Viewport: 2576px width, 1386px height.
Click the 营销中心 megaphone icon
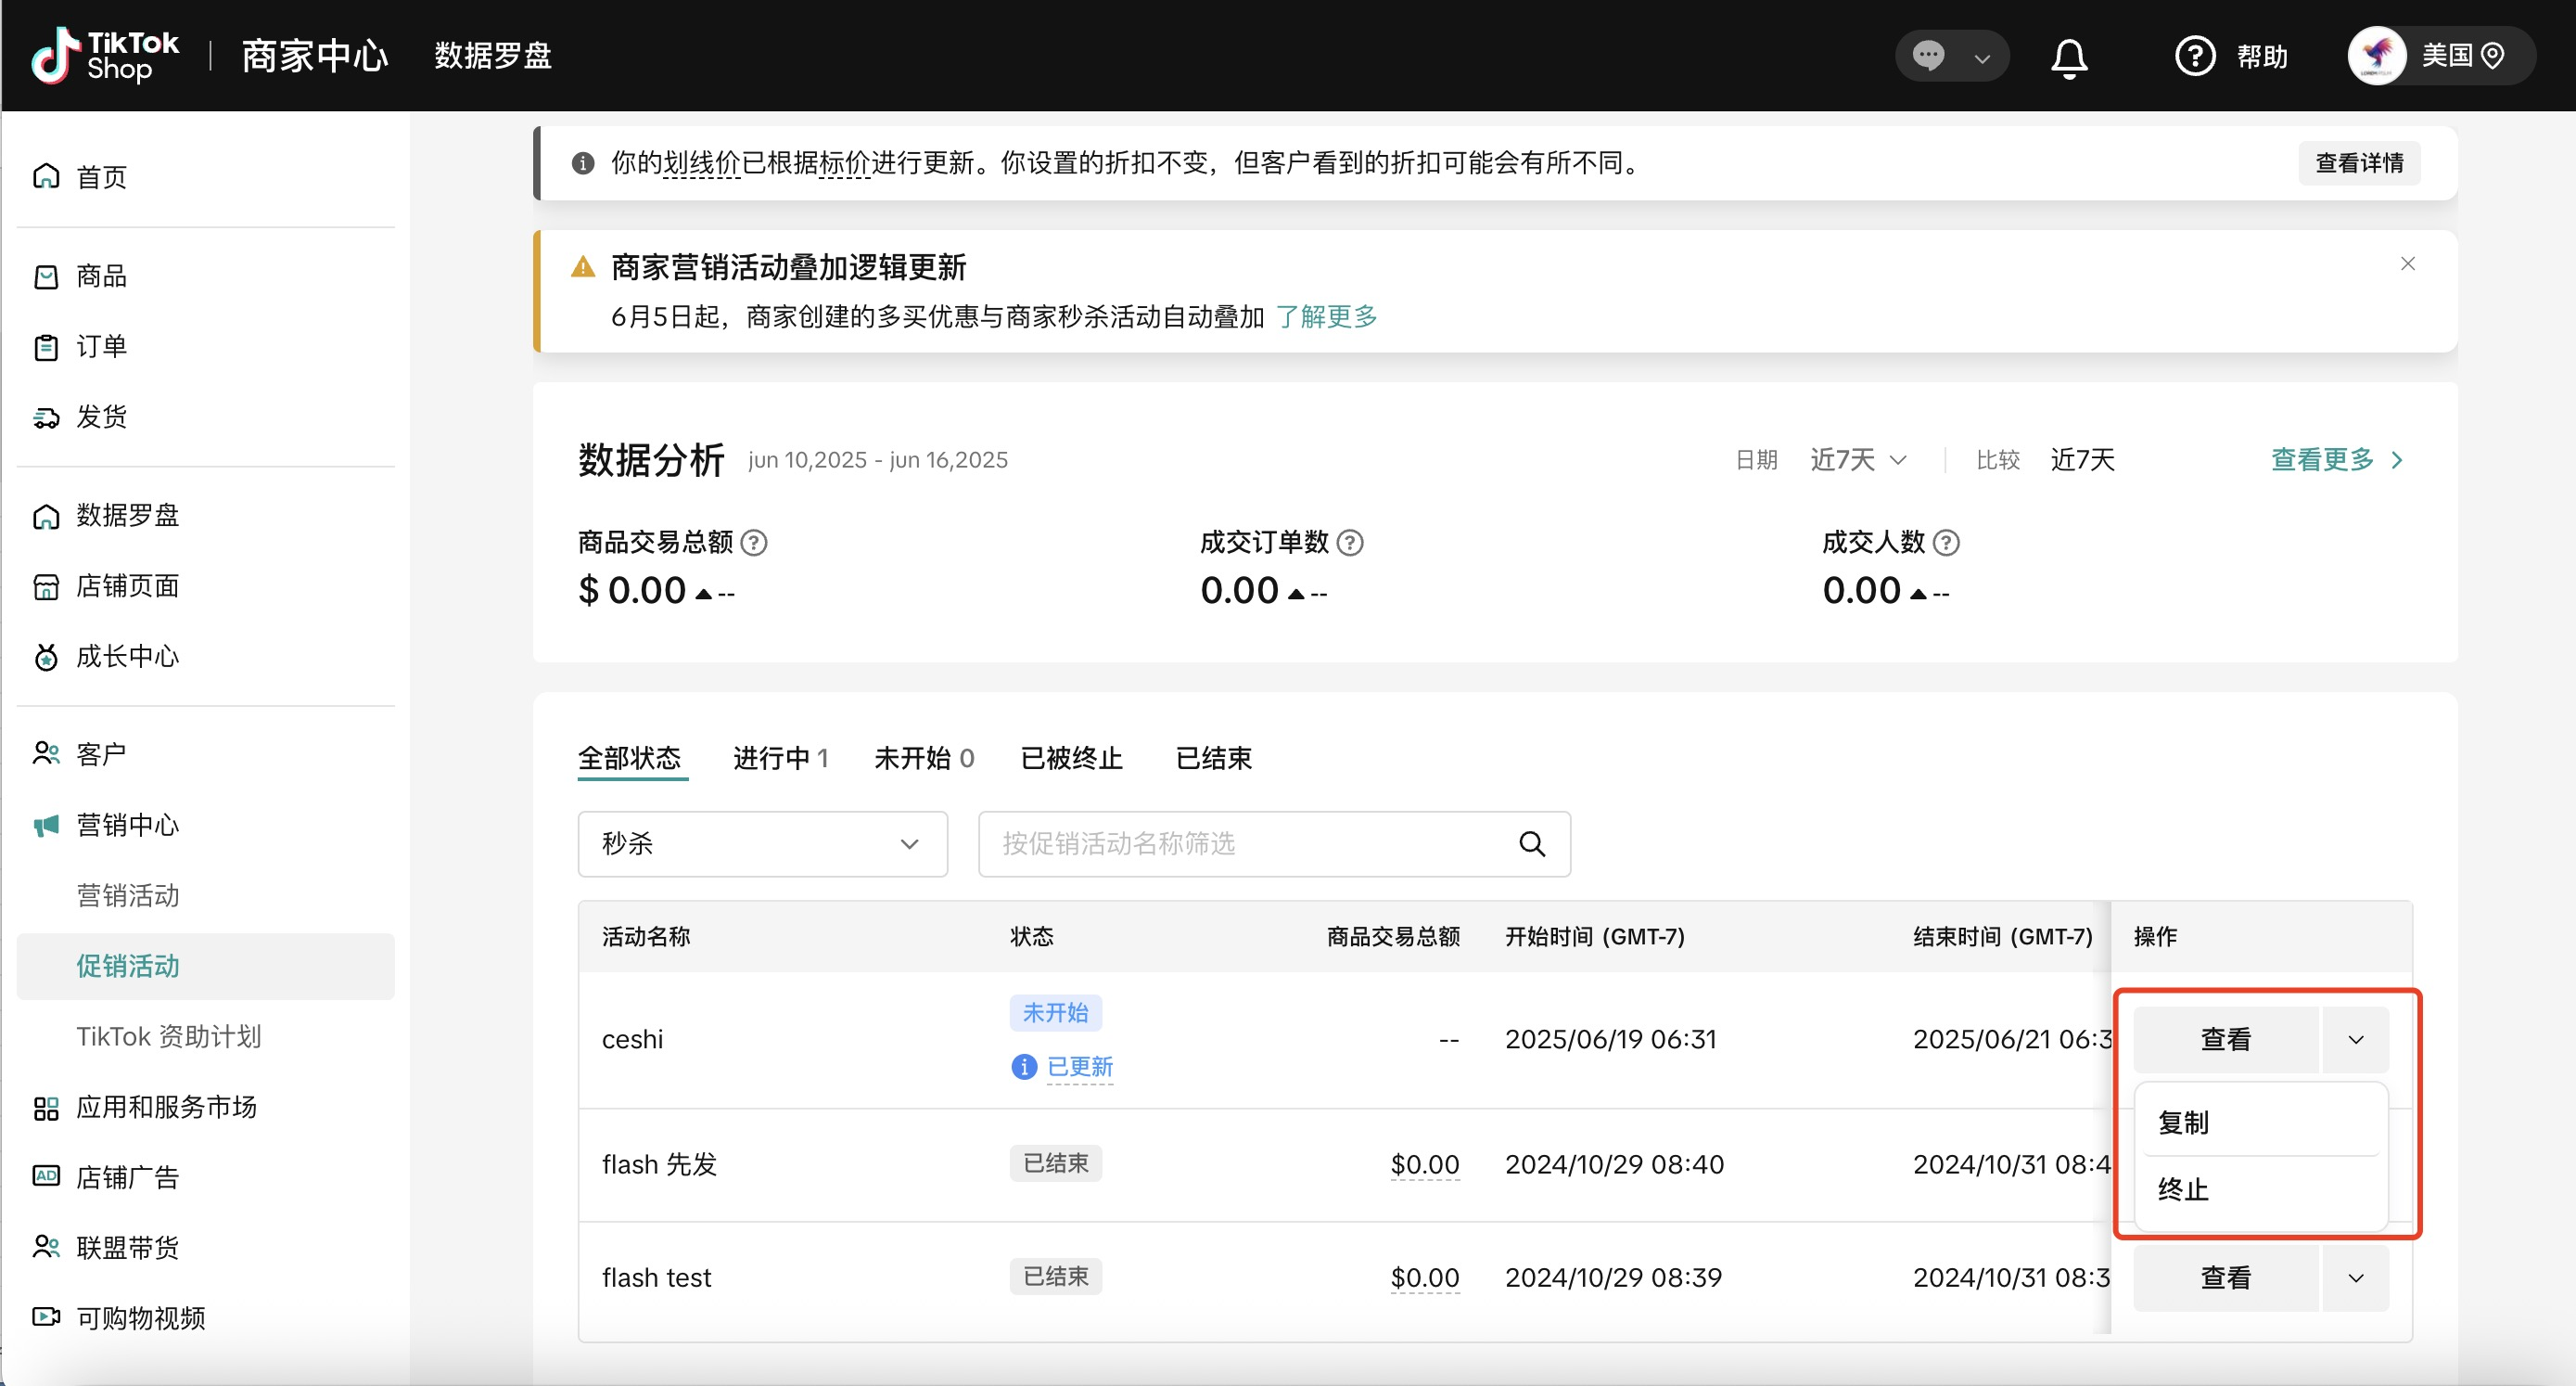point(46,825)
